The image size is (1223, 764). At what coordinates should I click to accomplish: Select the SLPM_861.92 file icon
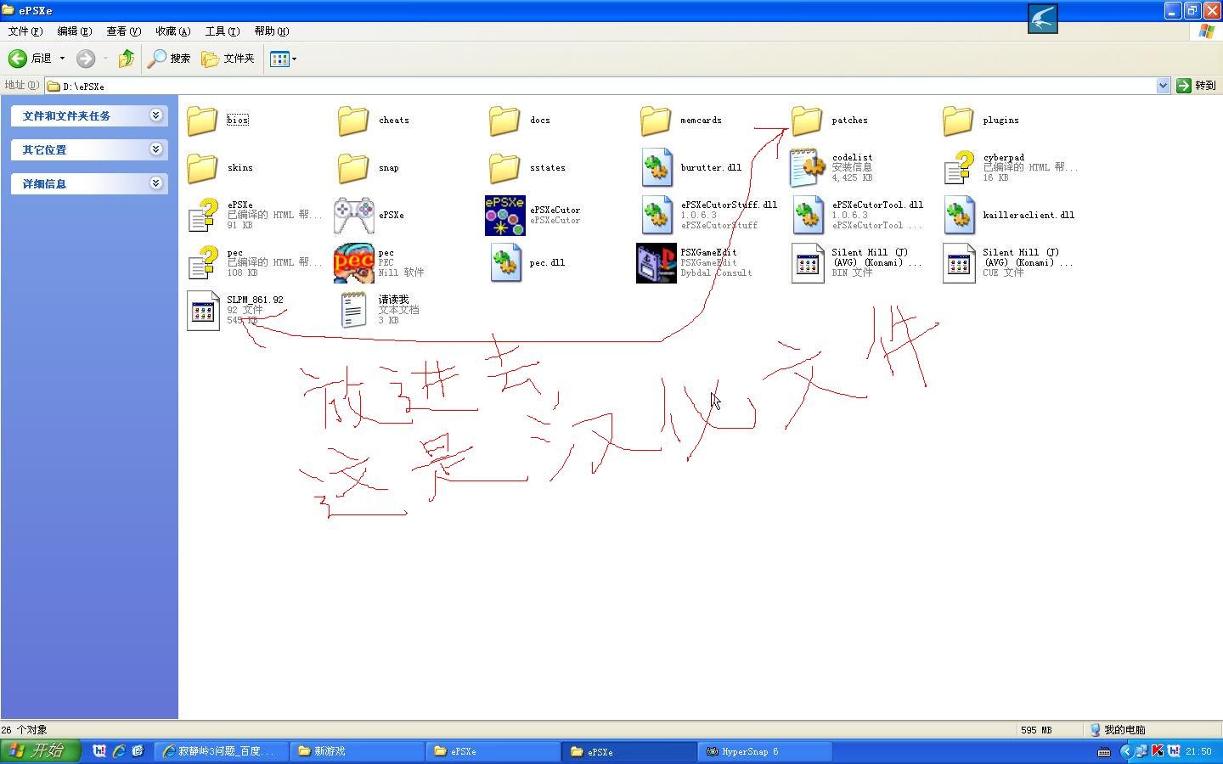[203, 311]
